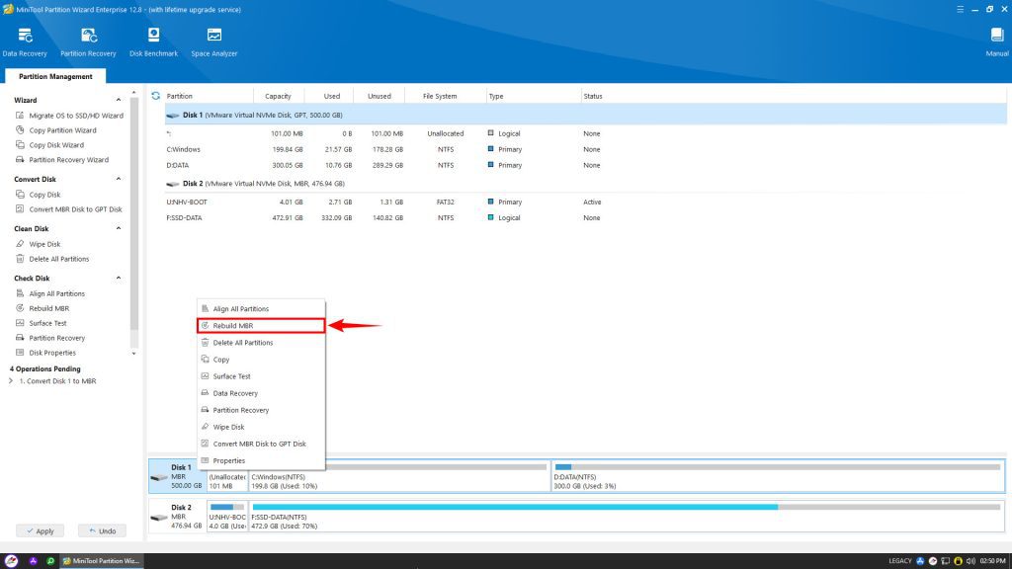Open Space Analyzer

(214, 42)
